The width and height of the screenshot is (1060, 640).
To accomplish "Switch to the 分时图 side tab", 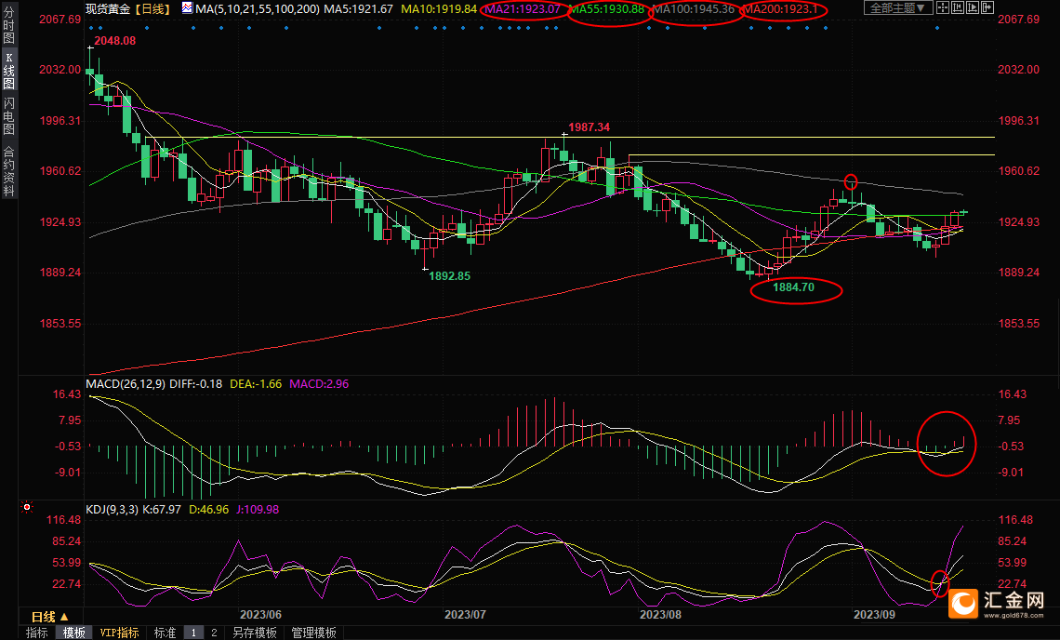I will pos(8,26).
